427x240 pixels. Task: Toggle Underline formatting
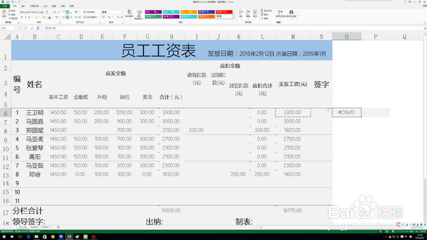pos(29,17)
